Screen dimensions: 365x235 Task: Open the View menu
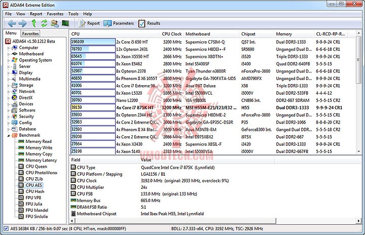tap(21, 14)
